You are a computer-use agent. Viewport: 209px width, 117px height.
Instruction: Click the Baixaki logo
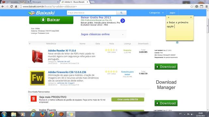point(41,13)
